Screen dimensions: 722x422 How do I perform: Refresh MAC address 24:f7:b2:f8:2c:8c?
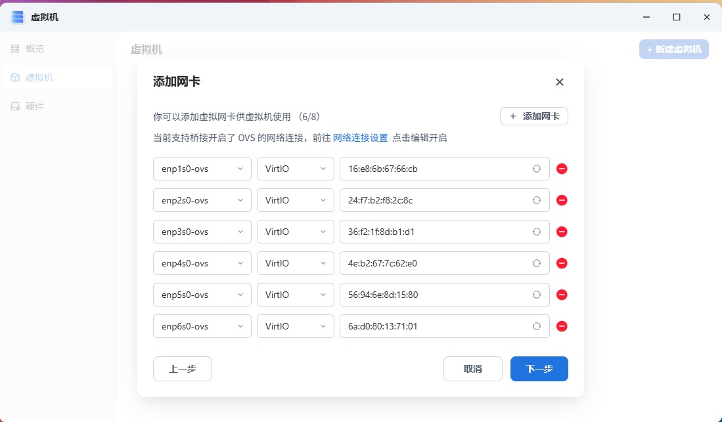pyautogui.click(x=536, y=200)
